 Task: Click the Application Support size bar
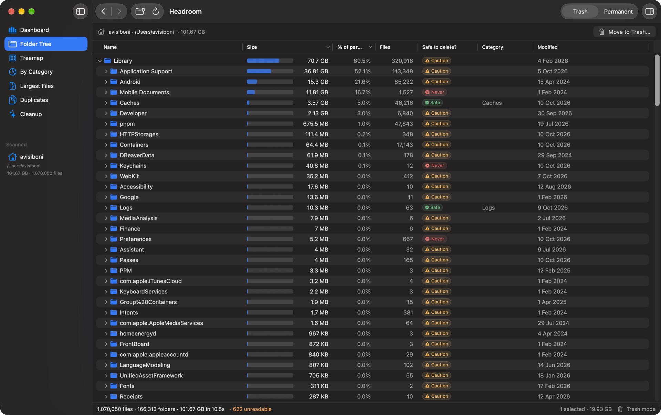[x=270, y=71]
